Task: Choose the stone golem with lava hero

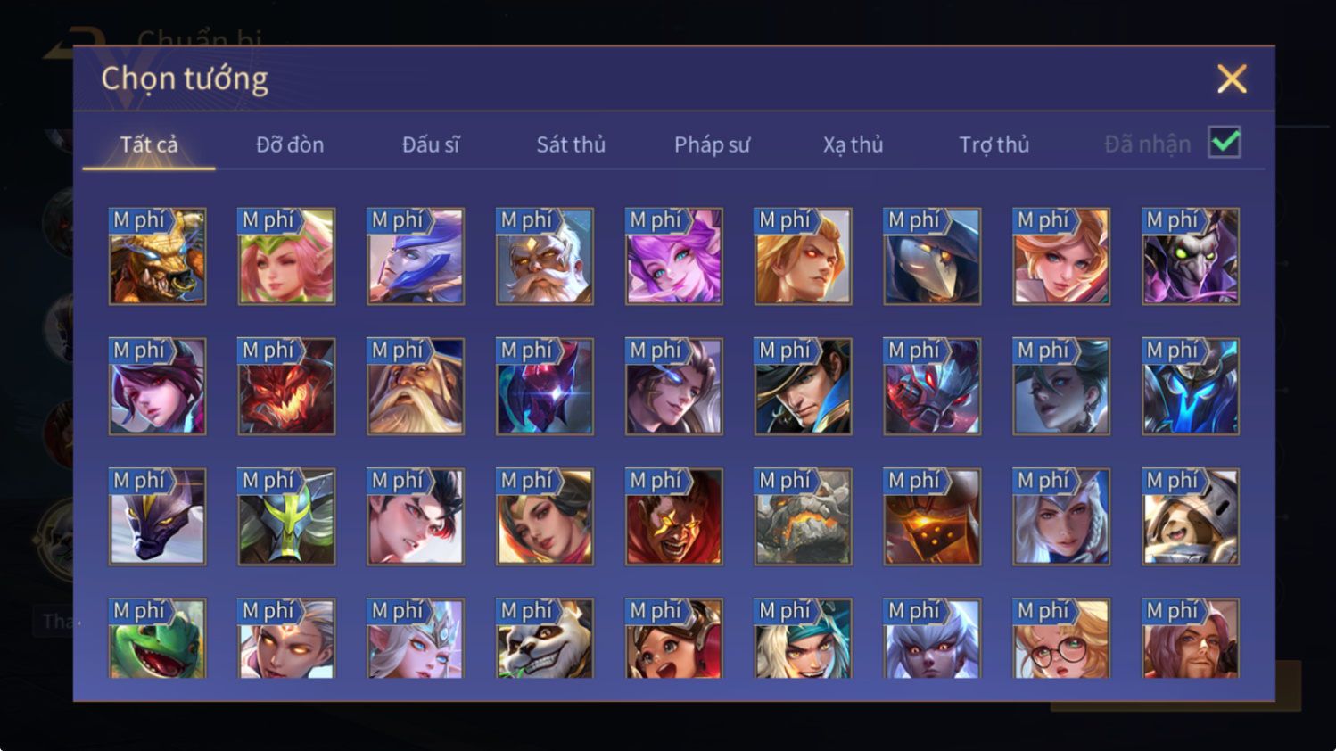Action: click(x=803, y=517)
